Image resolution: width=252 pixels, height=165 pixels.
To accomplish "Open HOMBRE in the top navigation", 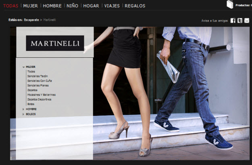I will [52, 6].
